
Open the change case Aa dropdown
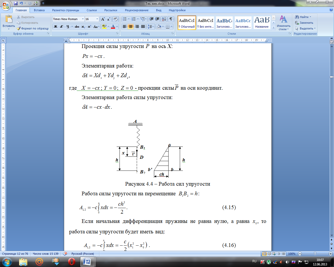(x=96, y=27)
